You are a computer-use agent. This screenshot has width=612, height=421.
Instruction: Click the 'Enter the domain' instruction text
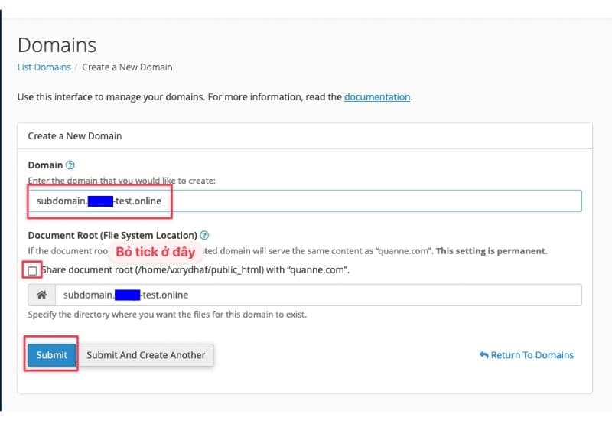click(122, 181)
